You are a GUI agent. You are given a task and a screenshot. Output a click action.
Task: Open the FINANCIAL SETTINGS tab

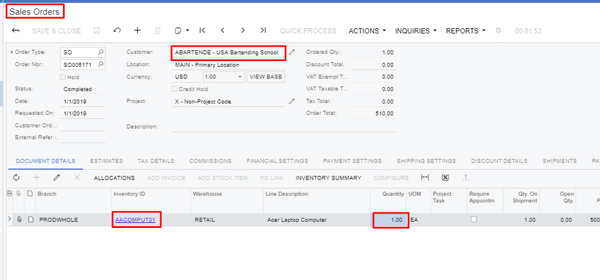coord(277,161)
